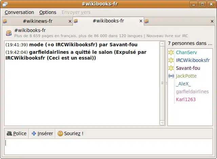This screenshot has height=159, width=217.
Task: Select garfieldairlines in the user list
Action: [192, 92]
